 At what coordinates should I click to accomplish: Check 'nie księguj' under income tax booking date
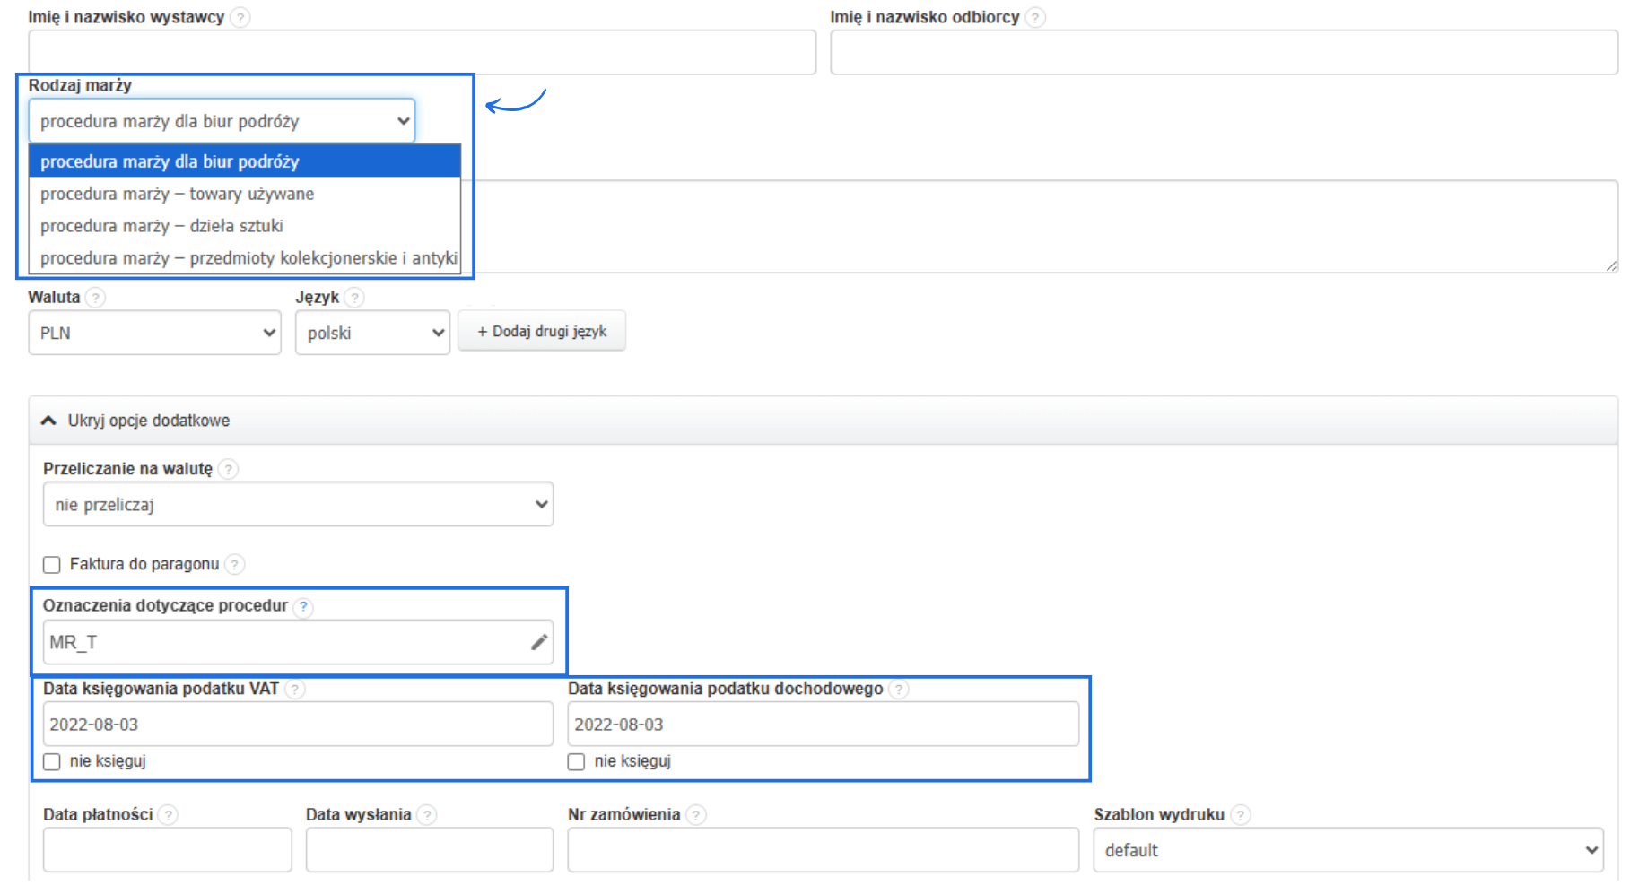point(577,761)
